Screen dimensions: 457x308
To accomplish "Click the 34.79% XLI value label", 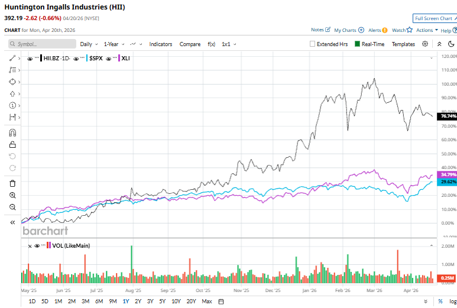I will 447,174.
